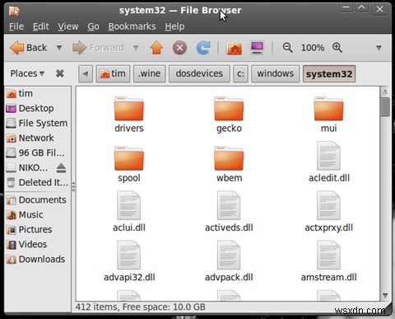Open the Edit menu
The image size is (395, 319).
pos(41,26)
